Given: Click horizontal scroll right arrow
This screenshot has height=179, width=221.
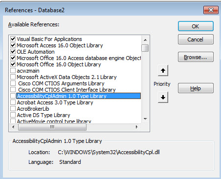Looking at the screenshot, I should (x=136, y=127).
